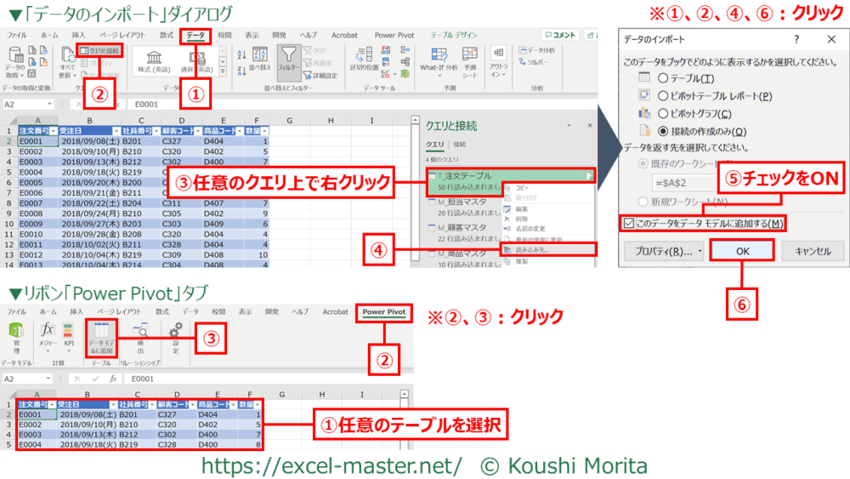
Task: Click the 管理 data model icon
Action: pyautogui.click(x=14, y=337)
